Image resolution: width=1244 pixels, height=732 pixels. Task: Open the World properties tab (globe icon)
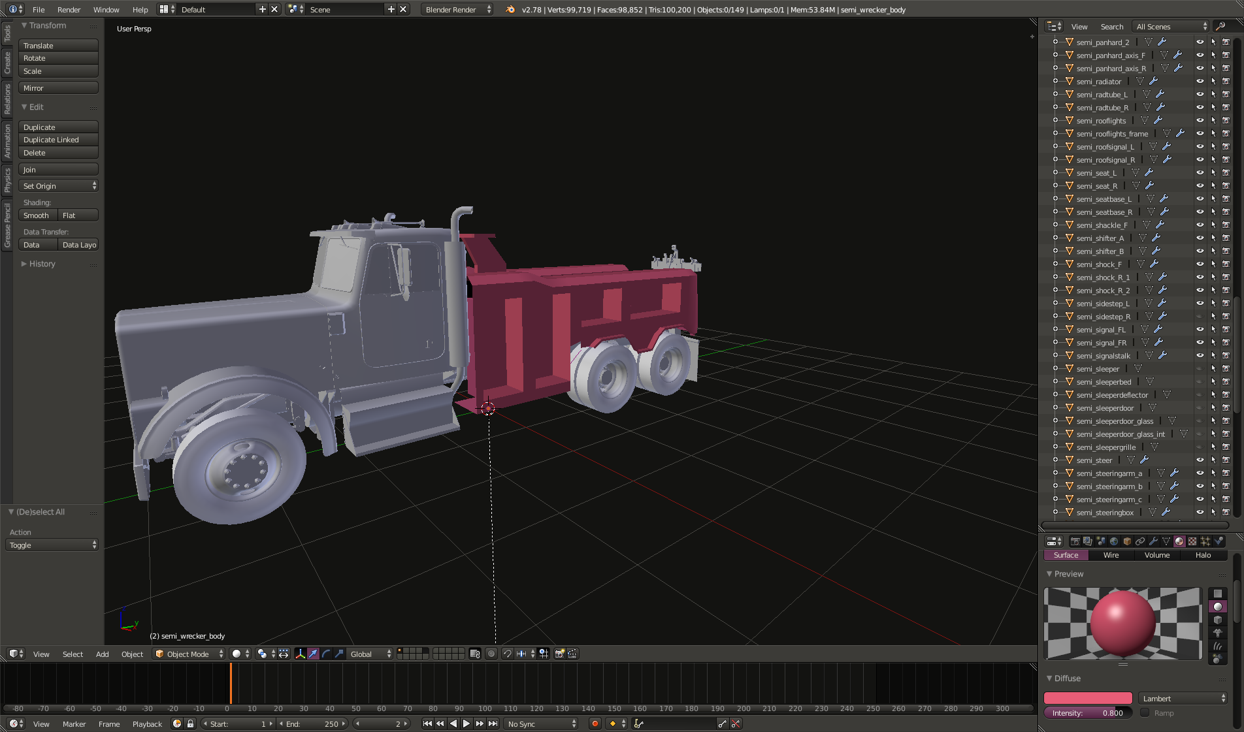(1114, 541)
